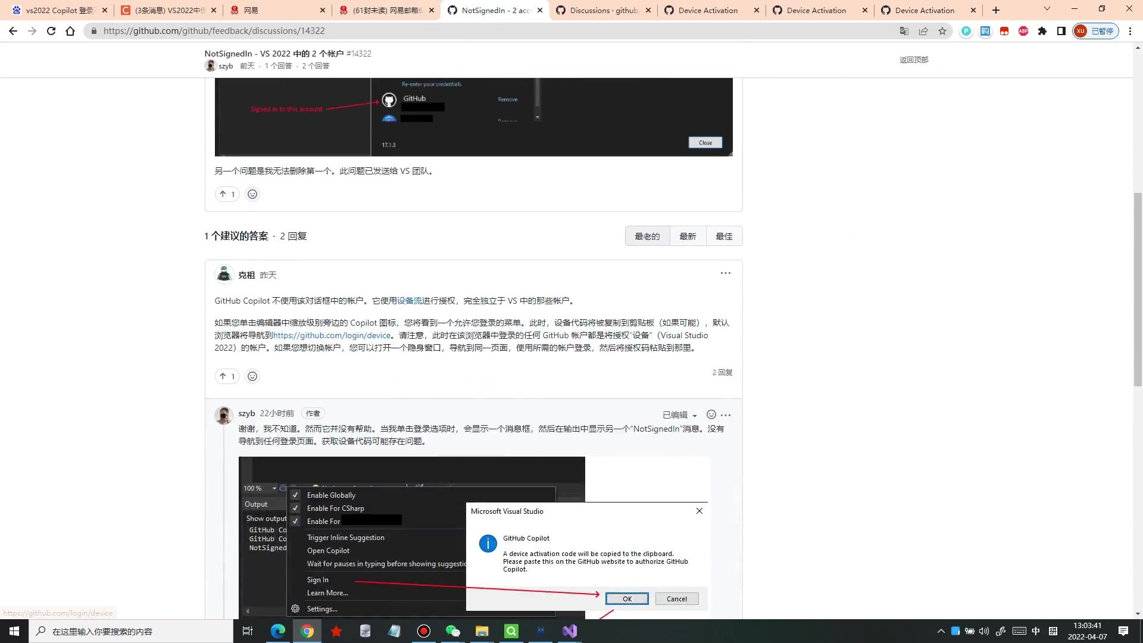The height and width of the screenshot is (643, 1143).
Task: Sort answers by 最佳
Action: click(x=724, y=236)
